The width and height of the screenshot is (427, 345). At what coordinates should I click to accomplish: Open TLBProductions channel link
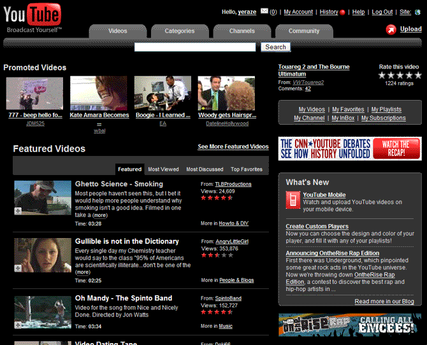tap(233, 184)
